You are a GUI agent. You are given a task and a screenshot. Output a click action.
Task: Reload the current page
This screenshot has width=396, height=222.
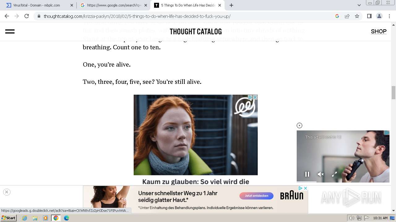27,16
